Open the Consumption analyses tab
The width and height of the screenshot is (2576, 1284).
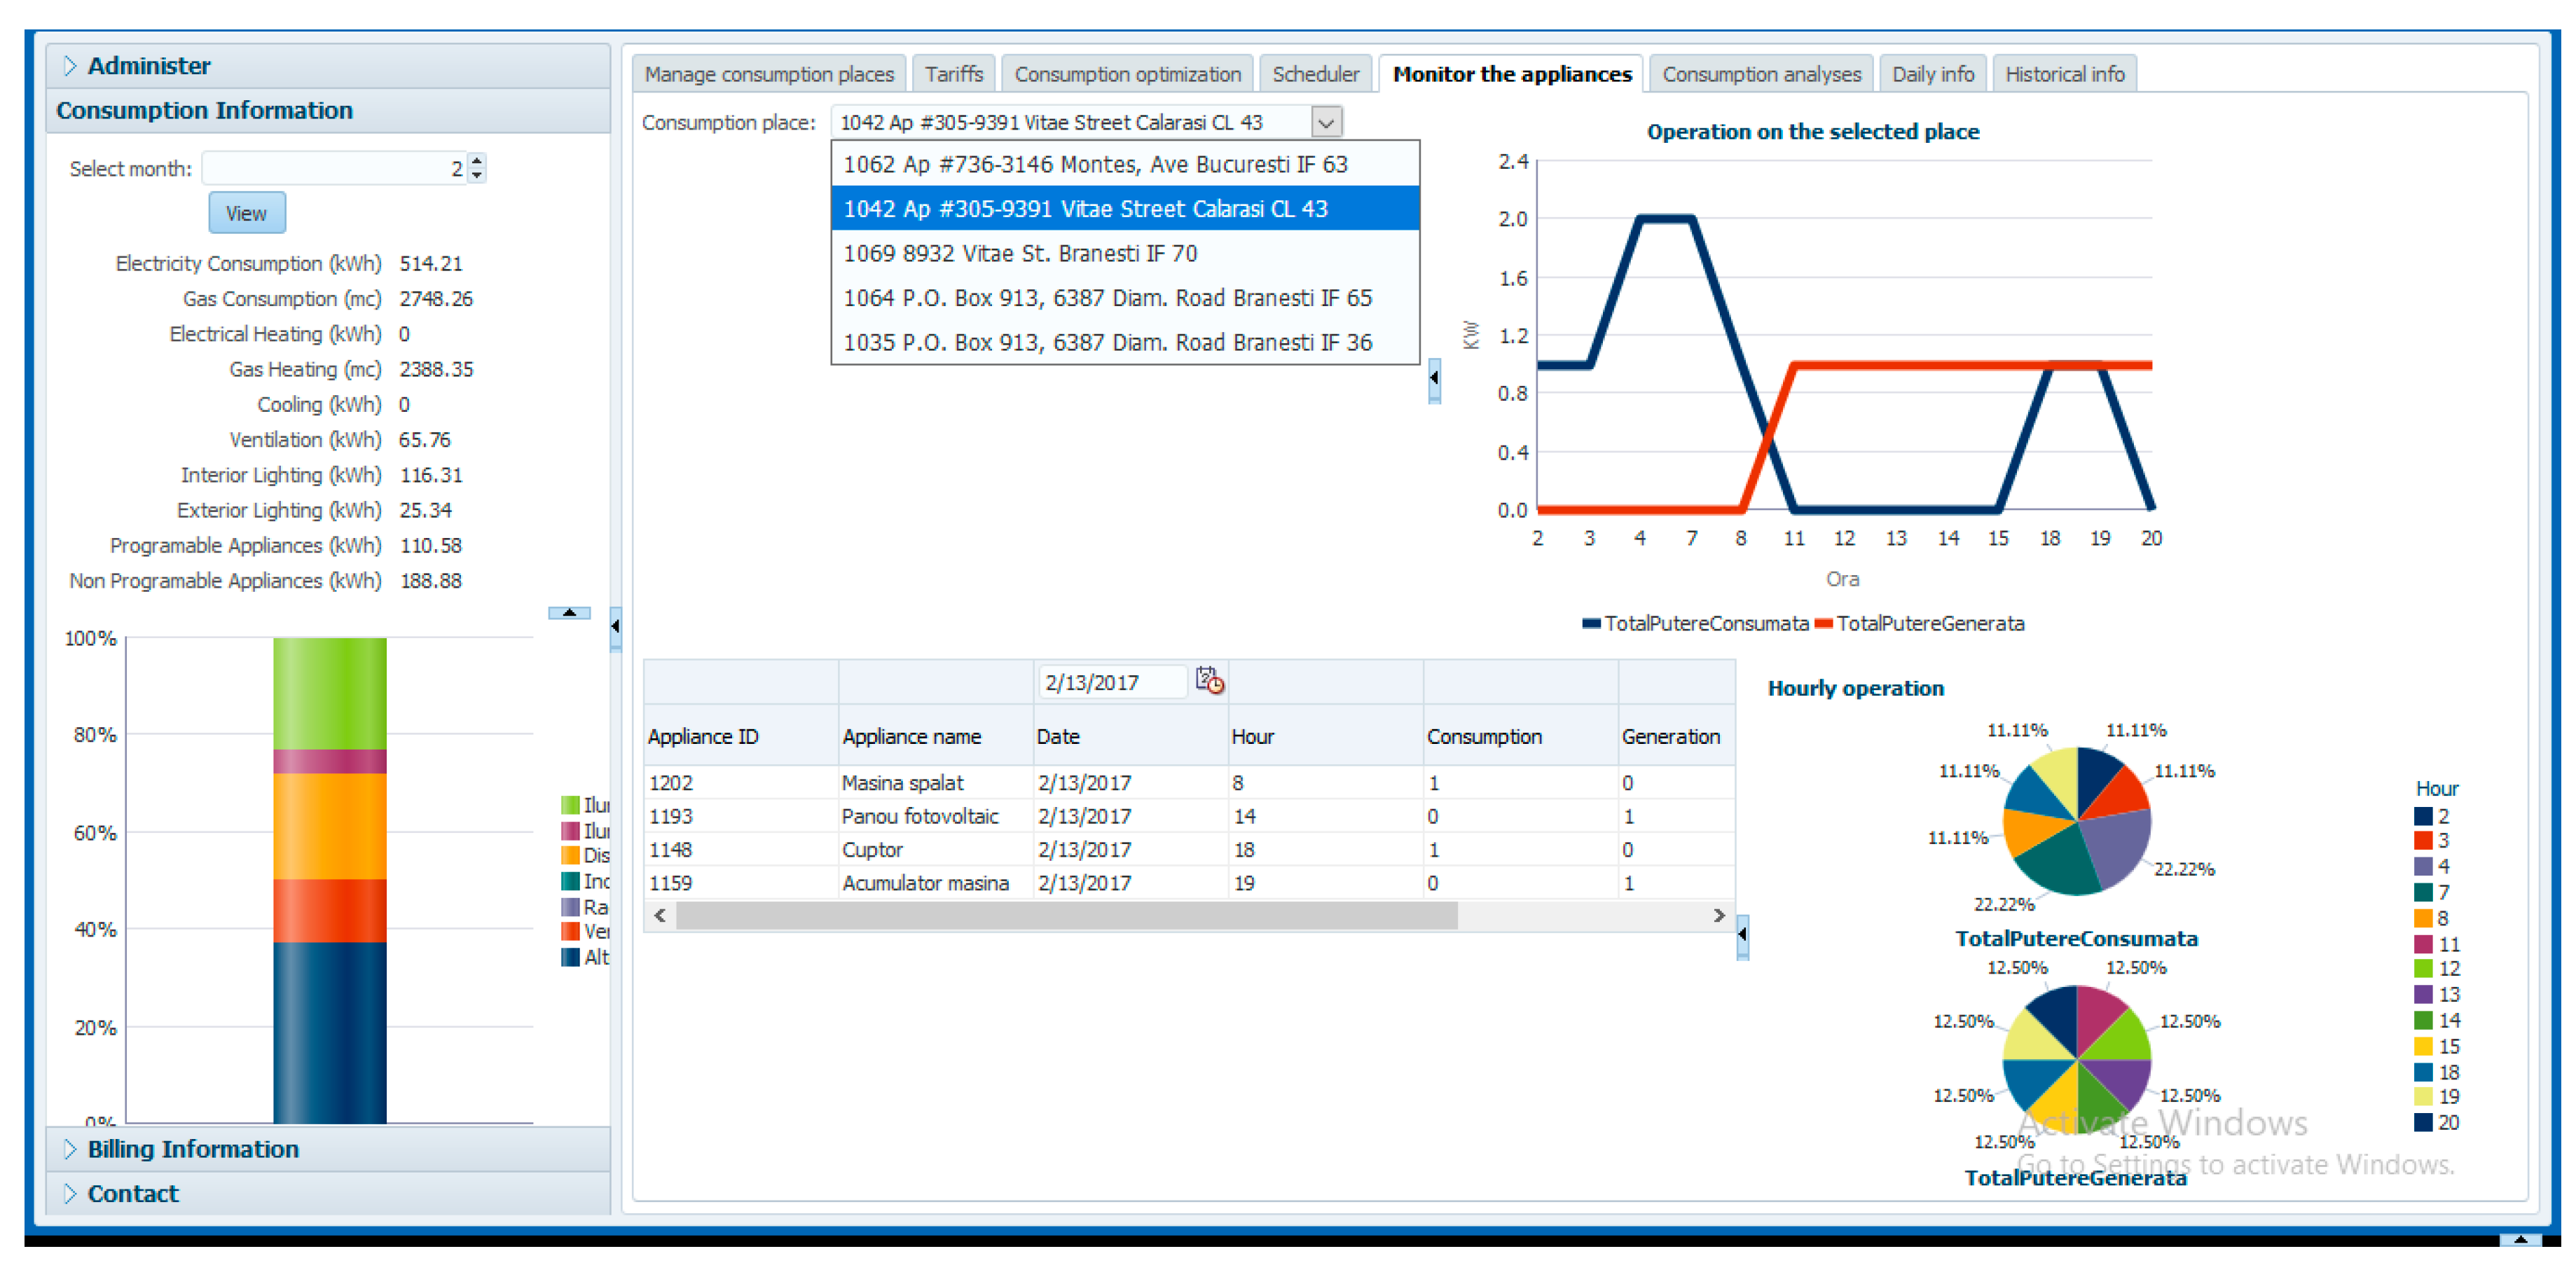pos(1760,74)
